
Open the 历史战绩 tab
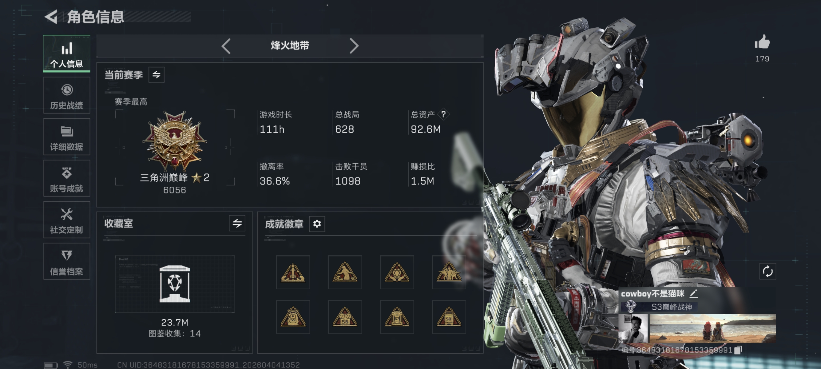(x=67, y=95)
